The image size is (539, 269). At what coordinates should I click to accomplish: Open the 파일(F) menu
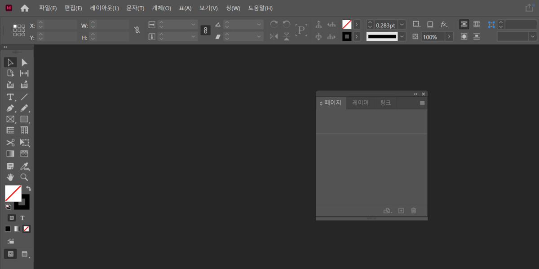[48, 8]
